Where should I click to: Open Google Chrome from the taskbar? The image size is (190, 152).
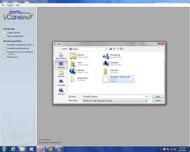click(x=50, y=149)
